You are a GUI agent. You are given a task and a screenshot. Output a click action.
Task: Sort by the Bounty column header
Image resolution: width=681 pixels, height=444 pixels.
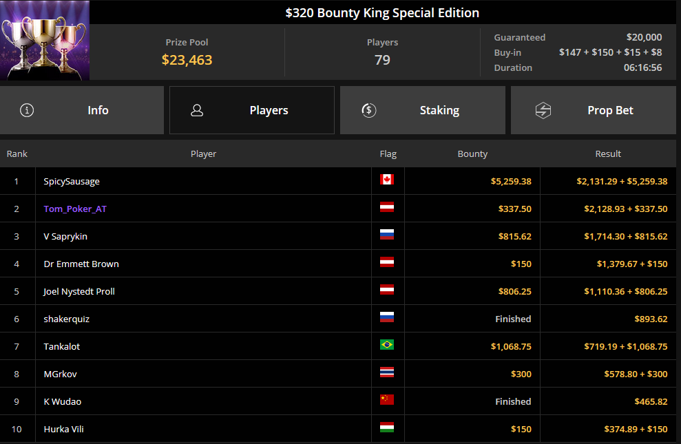pos(472,154)
